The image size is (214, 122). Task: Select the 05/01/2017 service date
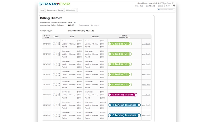coord(47,105)
